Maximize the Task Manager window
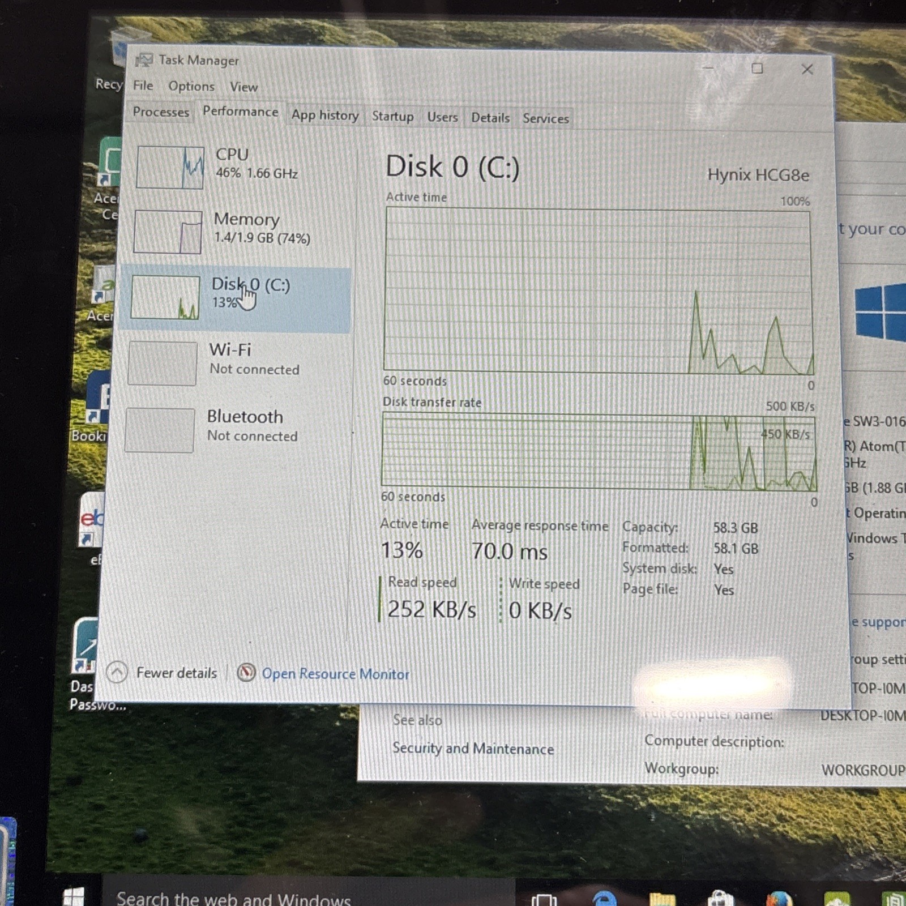Viewport: 906px width, 906px height. [x=757, y=69]
